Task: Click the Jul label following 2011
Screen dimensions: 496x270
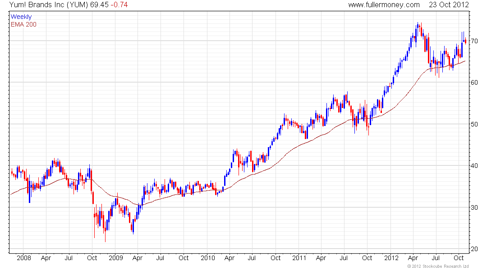Action: tap(344, 258)
